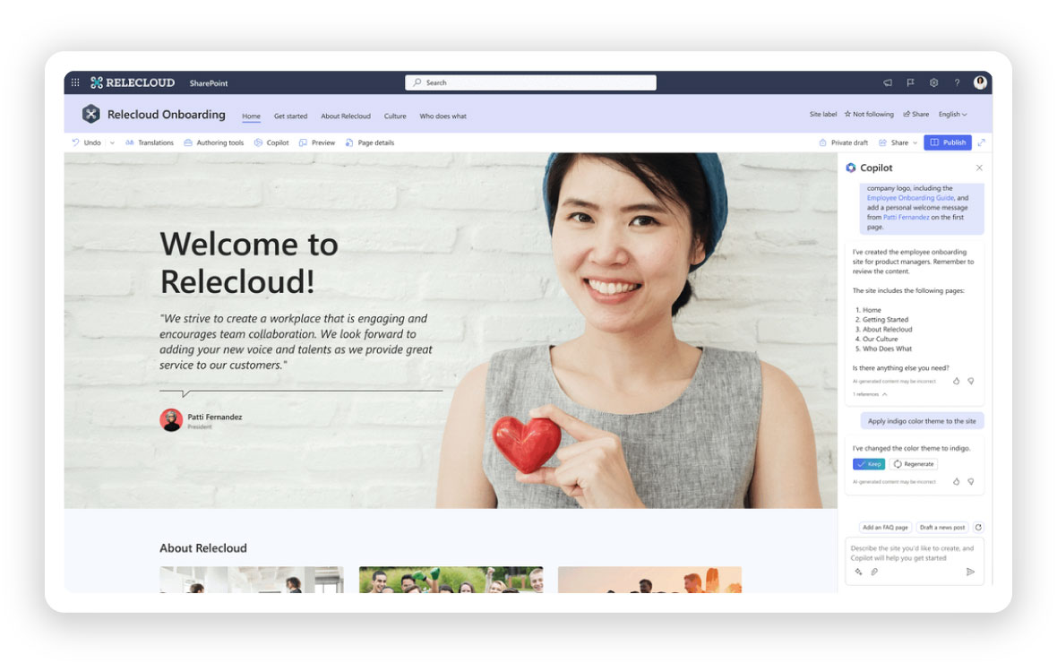This screenshot has height=663, width=1057.
Task: Expand the toolbar Share dropdown chevron
Action: coord(915,142)
